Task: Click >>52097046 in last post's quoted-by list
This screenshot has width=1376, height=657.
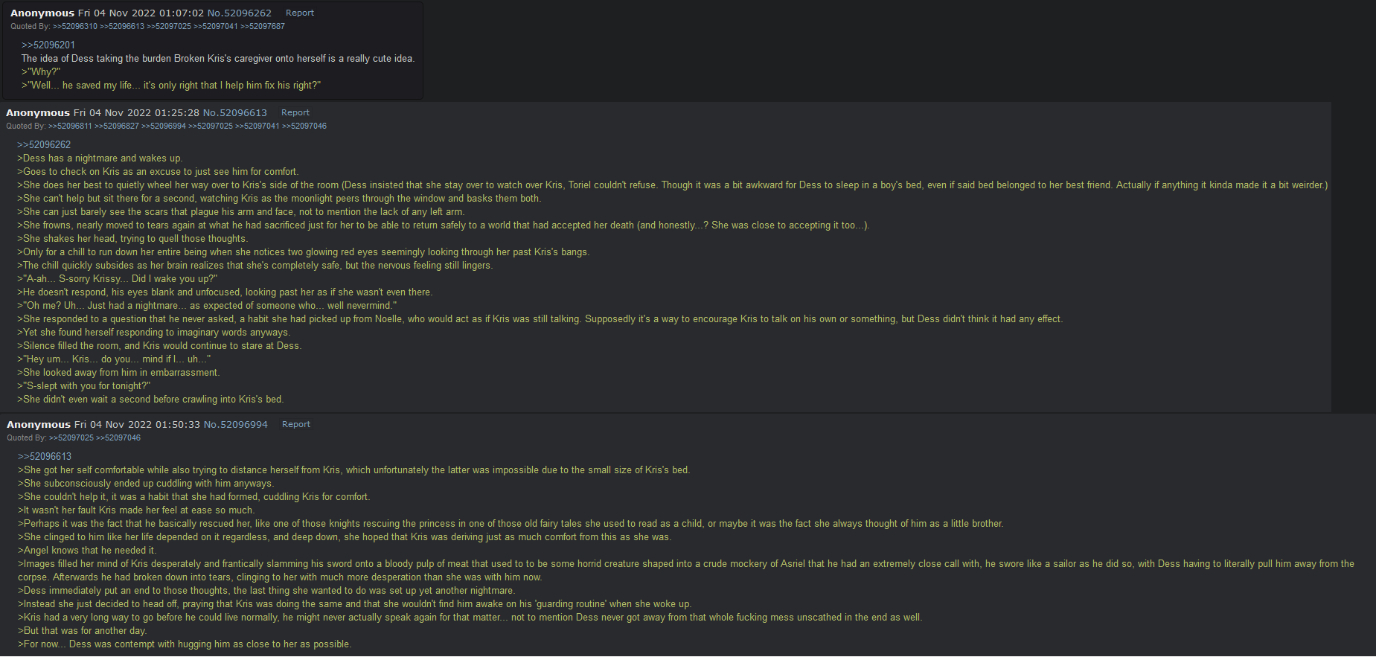Action: pyautogui.click(x=118, y=438)
